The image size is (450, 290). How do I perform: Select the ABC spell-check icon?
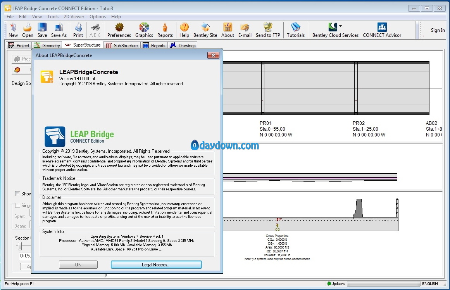95,30
